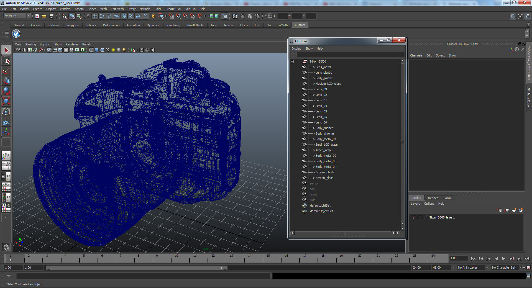Screen dimensions: 532x288
Task: Click frame 12 on the time slider
Action: tap(213, 259)
